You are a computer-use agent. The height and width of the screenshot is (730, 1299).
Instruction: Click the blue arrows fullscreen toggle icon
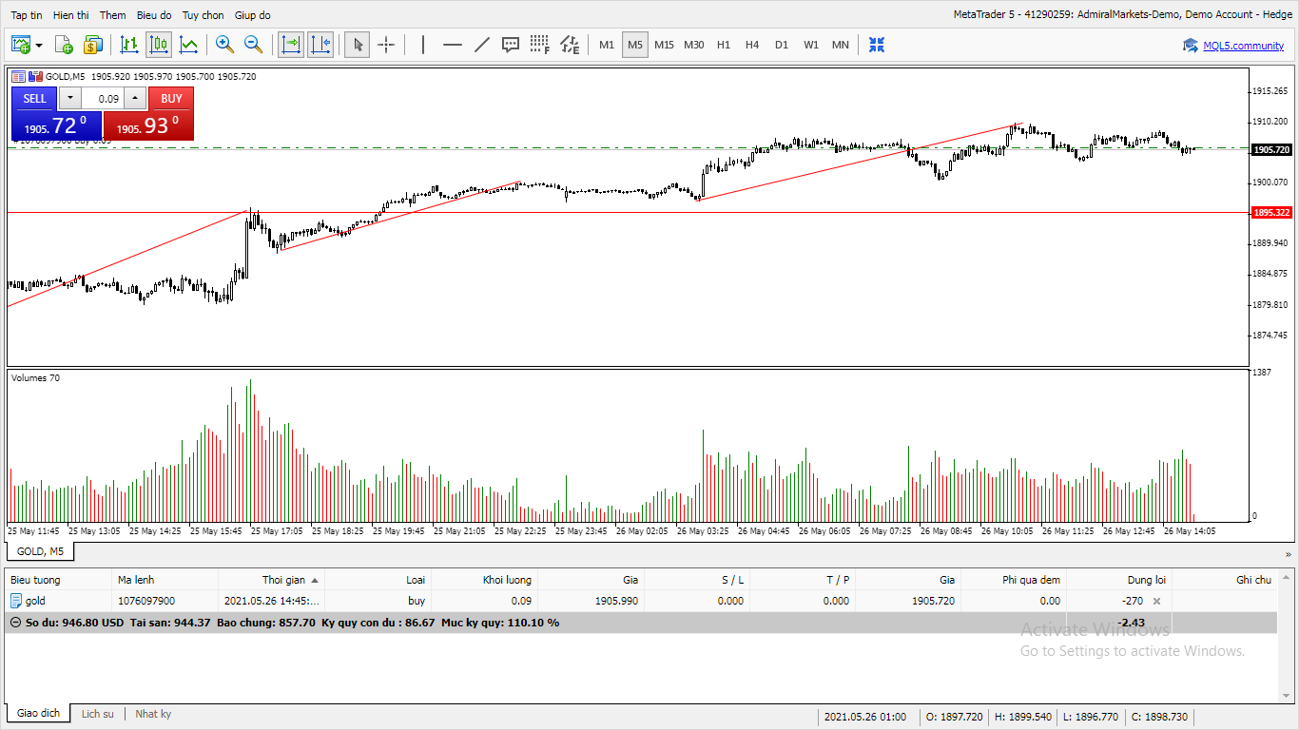click(877, 45)
